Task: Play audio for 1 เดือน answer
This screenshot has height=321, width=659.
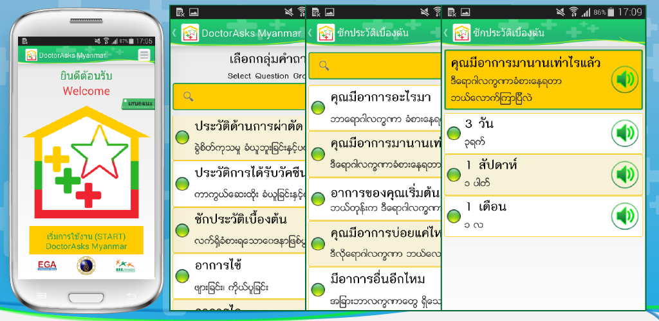Action: (624, 216)
